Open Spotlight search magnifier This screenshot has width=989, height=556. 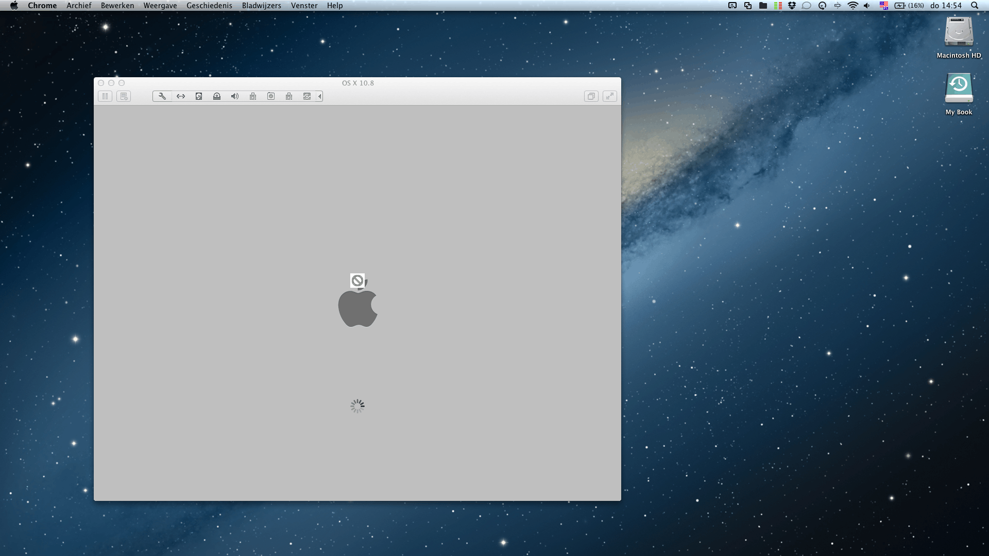[x=974, y=6]
